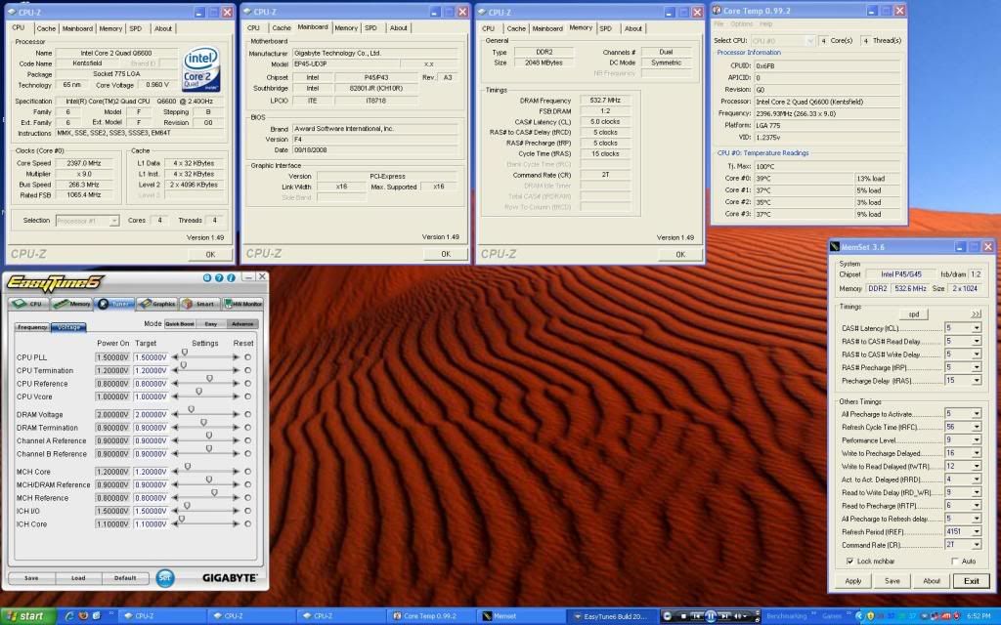
Task: Click pause button on taskbar media player
Action: [x=711, y=616]
